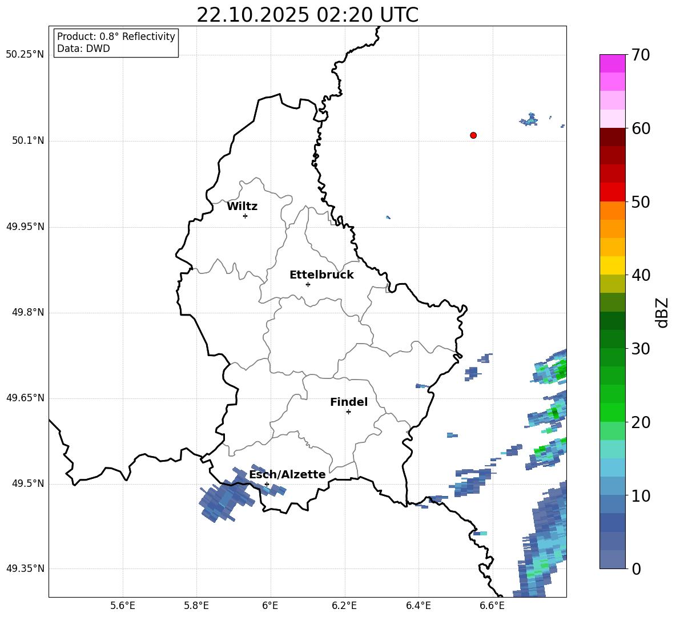The image size is (676, 617).
Task: Click the 6.2°E longitude label
Action: (344, 606)
